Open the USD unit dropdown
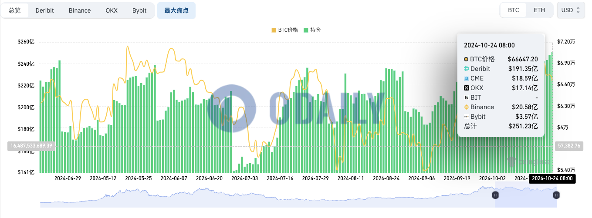 (570, 10)
